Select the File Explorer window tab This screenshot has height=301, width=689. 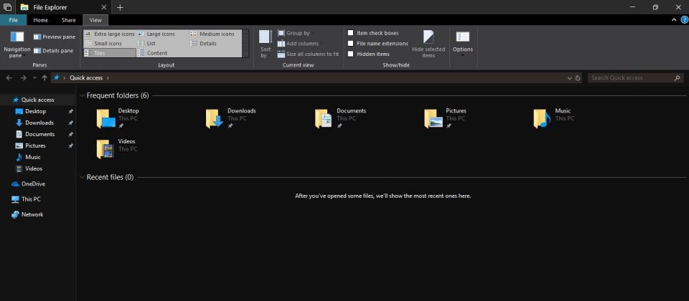[63, 7]
